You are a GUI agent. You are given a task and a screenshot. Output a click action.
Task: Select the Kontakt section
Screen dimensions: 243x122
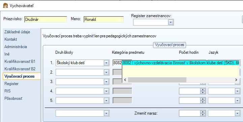[11, 39]
